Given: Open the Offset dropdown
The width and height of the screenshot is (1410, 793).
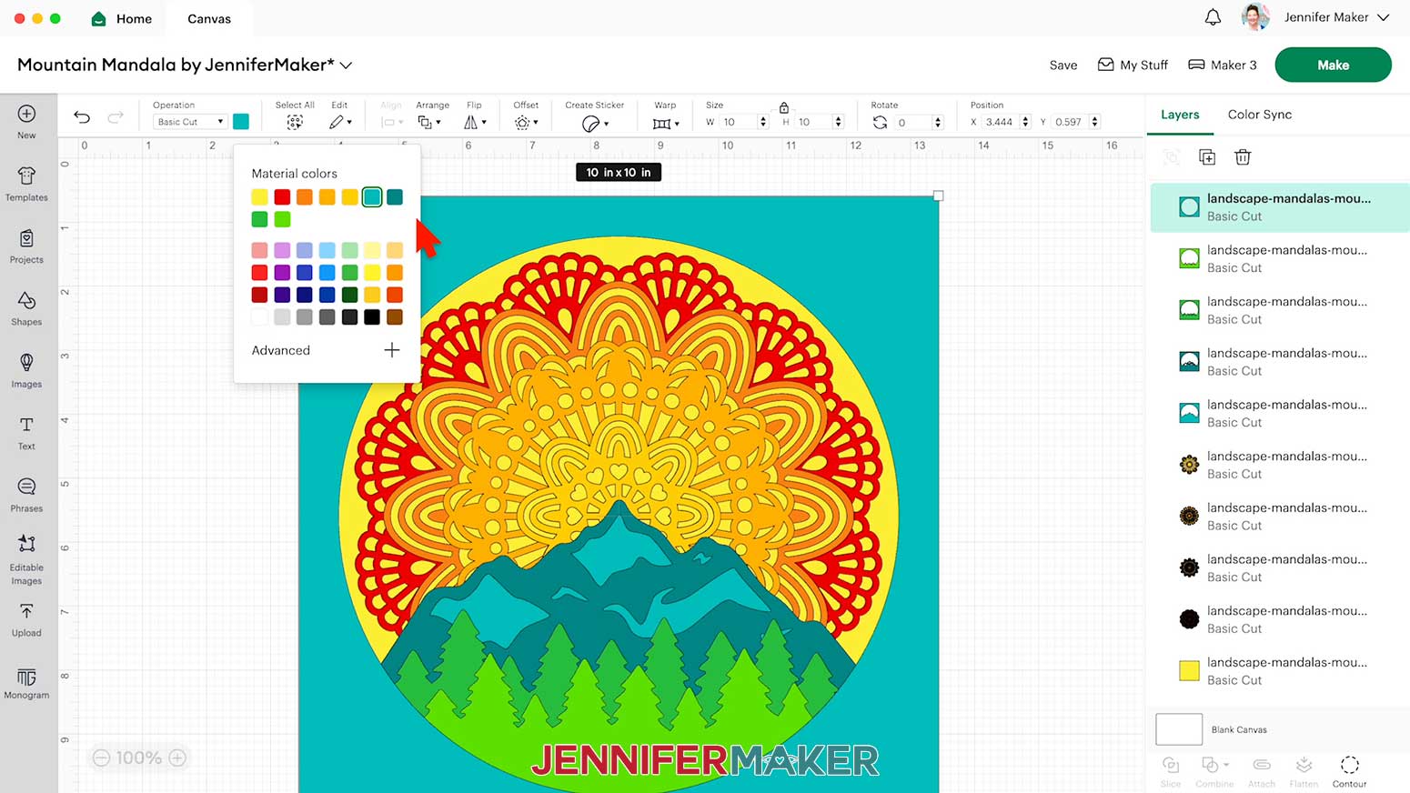Looking at the screenshot, I should pos(526,122).
